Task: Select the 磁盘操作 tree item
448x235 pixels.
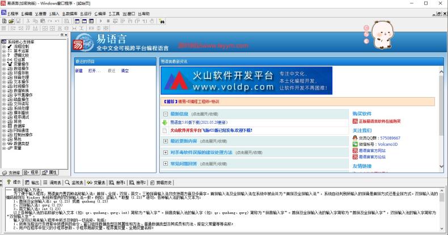Action: [21, 99]
